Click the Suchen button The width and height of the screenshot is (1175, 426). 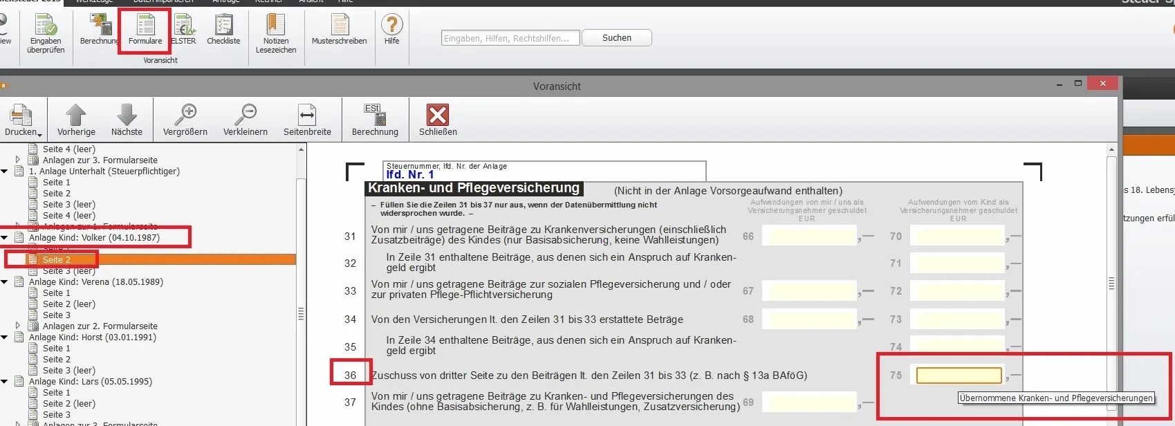[616, 38]
